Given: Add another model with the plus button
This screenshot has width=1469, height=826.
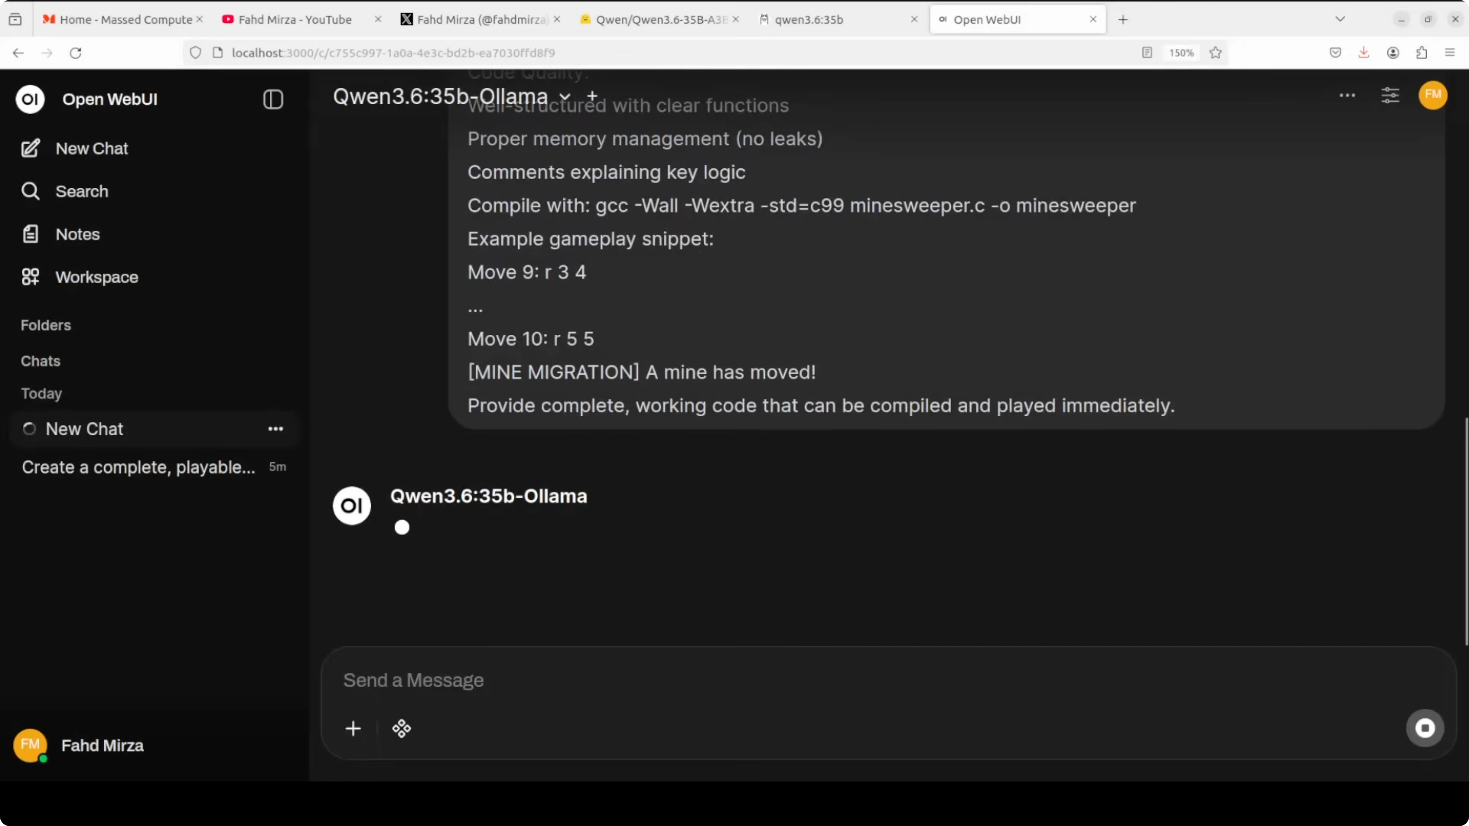Looking at the screenshot, I should (x=592, y=95).
